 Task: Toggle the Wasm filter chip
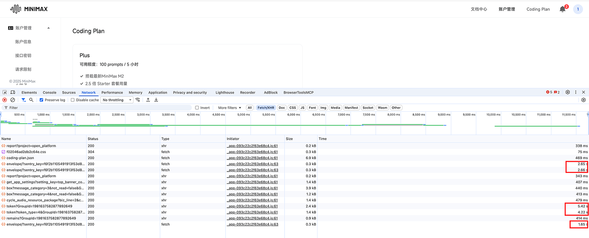click(382, 107)
